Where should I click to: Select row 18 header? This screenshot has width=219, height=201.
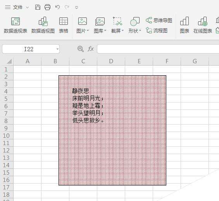pyautogui.click(x=7, y=194)
